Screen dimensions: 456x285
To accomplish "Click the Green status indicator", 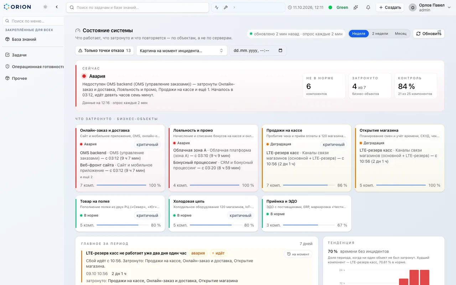I will click(338, 7).
